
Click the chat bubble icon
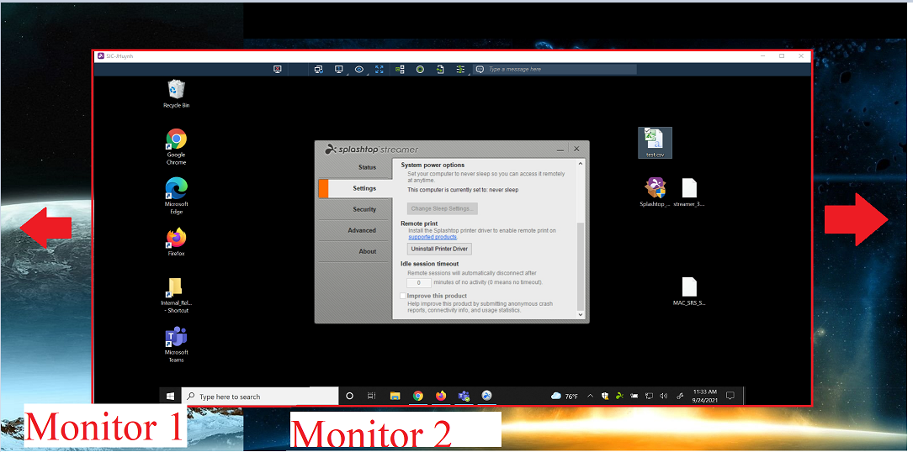pyautogui.click(x=480, y=69)
